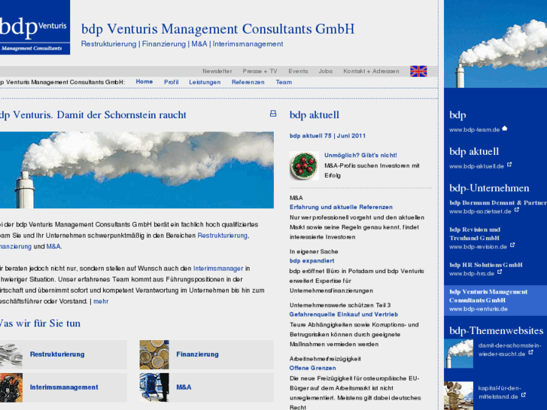Click kapital-für-den-mittelstand.de link

pos(500,392)
